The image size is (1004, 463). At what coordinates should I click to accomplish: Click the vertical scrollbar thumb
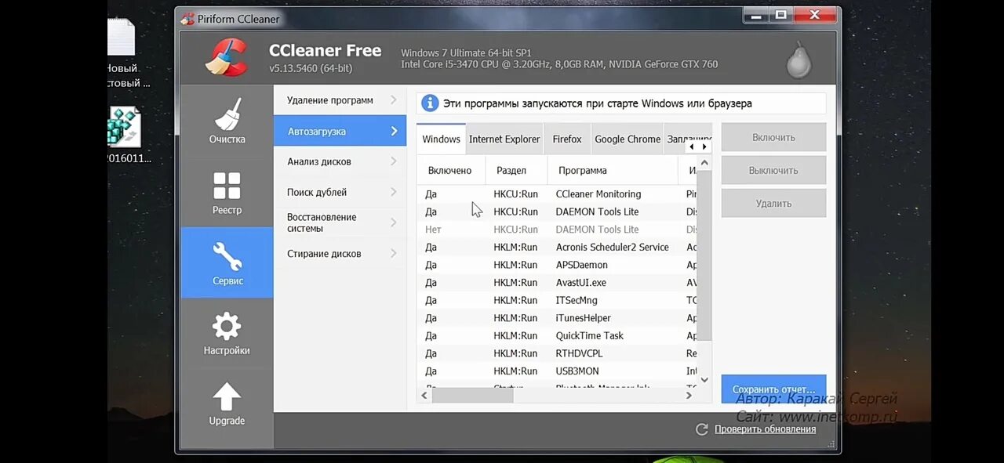(704, 255)
